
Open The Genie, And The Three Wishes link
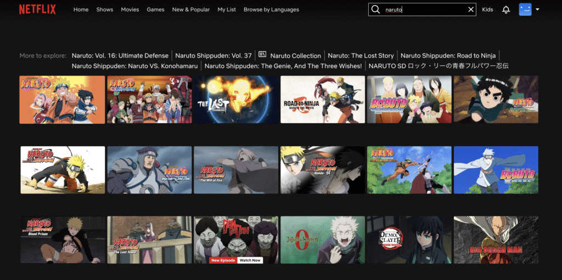click(283, 66)
